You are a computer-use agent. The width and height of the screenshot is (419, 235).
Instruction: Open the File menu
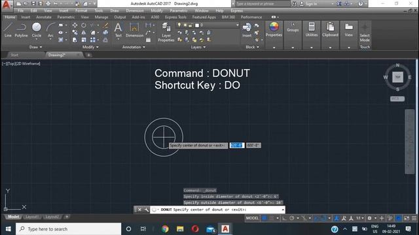(x=20, y=10)
